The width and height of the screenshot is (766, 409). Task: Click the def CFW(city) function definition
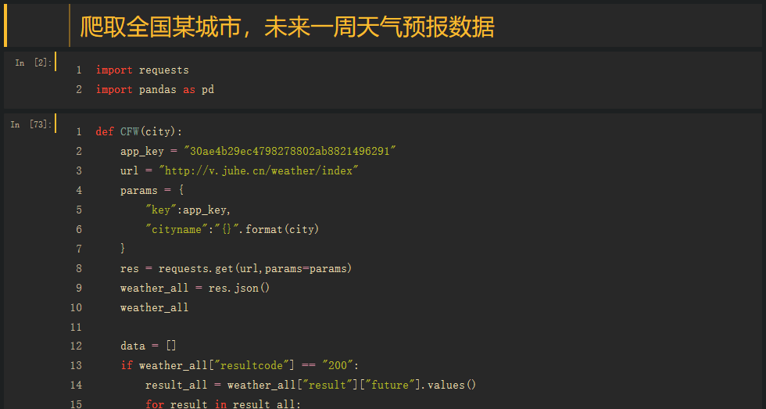tap(138, 131)
